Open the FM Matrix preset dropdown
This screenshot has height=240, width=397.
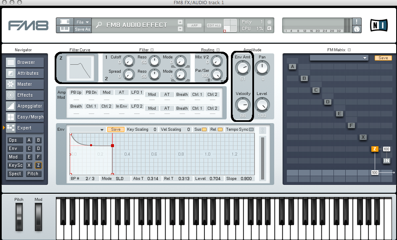(339, 58)
